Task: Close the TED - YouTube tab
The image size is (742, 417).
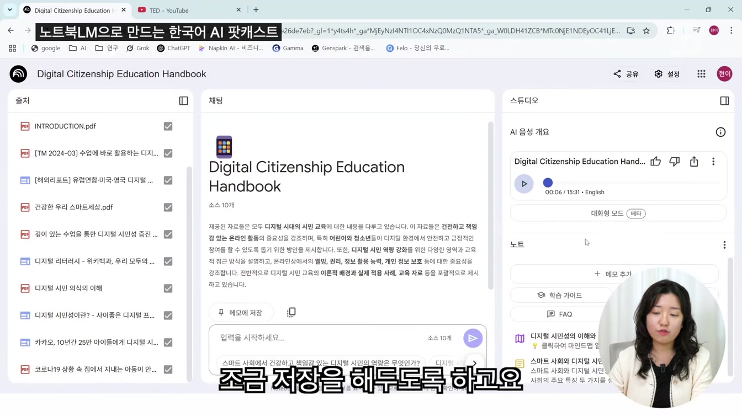Action: pos(239,10)
